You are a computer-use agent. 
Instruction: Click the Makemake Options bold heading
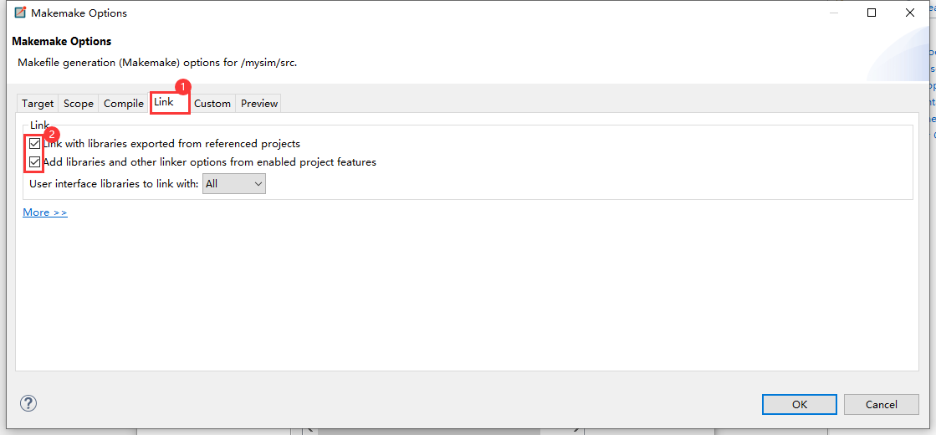click(x=62, y=42)
